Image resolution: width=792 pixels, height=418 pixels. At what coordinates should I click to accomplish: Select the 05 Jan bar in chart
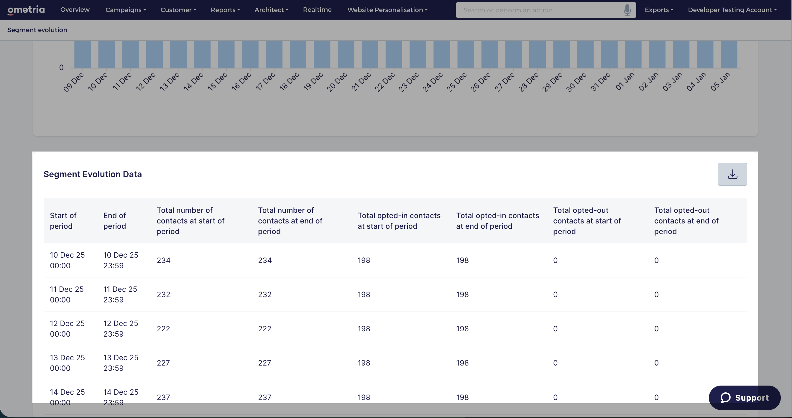pos(729,54)
